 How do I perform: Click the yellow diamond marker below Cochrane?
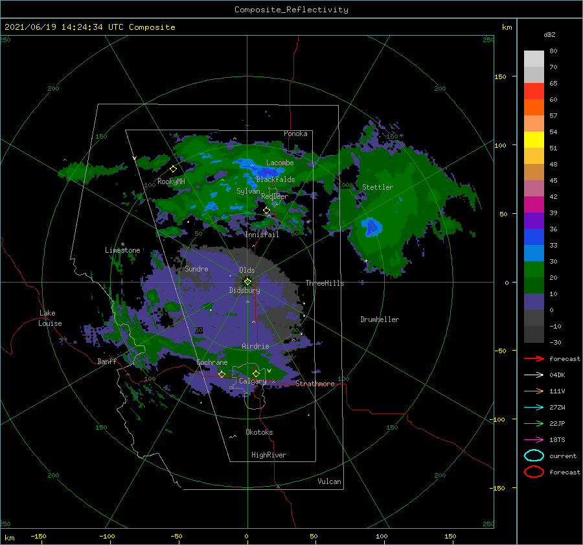(x=222, y=374)
